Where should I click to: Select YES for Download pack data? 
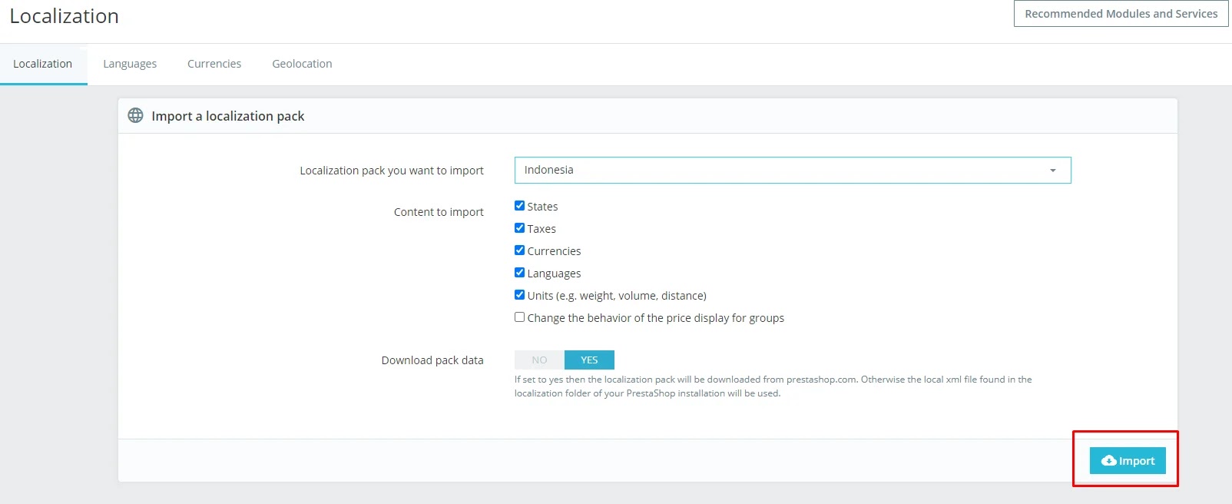click(589, 360)
